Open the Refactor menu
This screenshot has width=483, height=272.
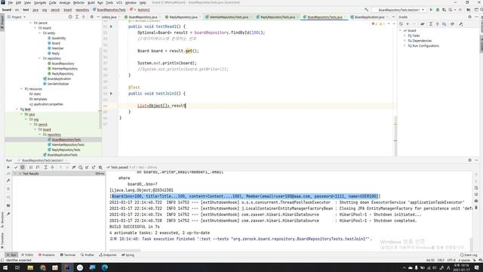[x=78, y=2]
